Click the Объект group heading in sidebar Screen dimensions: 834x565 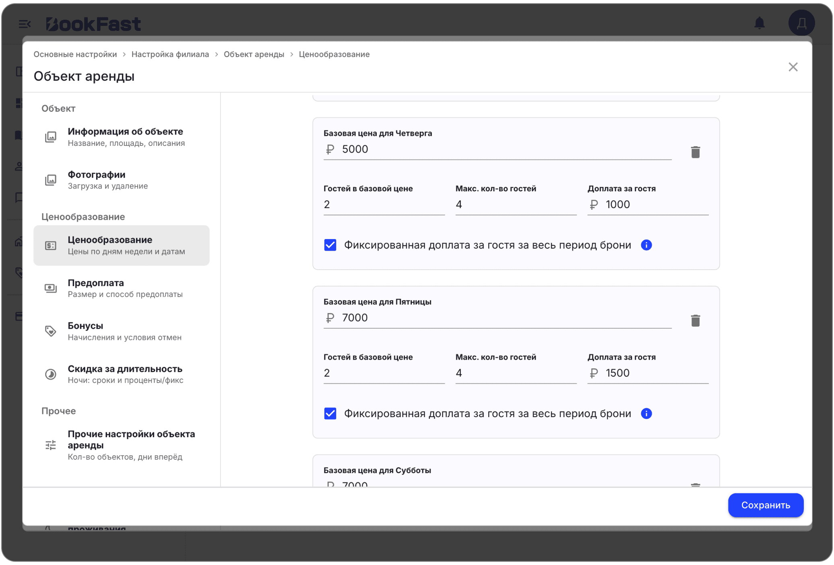[x=58, y=108]
